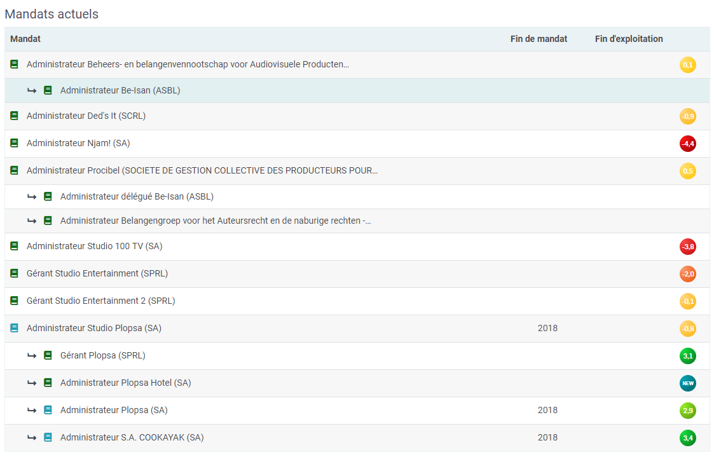Viewport: 714px width, 457px height.
Task: Click blue book icon beside S.A. COOKAYAK
Action: (x=48, y=438)
